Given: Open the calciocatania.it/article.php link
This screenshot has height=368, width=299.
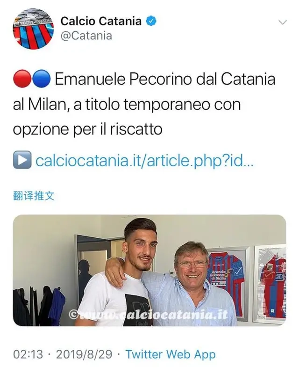Looking at the screenshot, I should point(144,161).
